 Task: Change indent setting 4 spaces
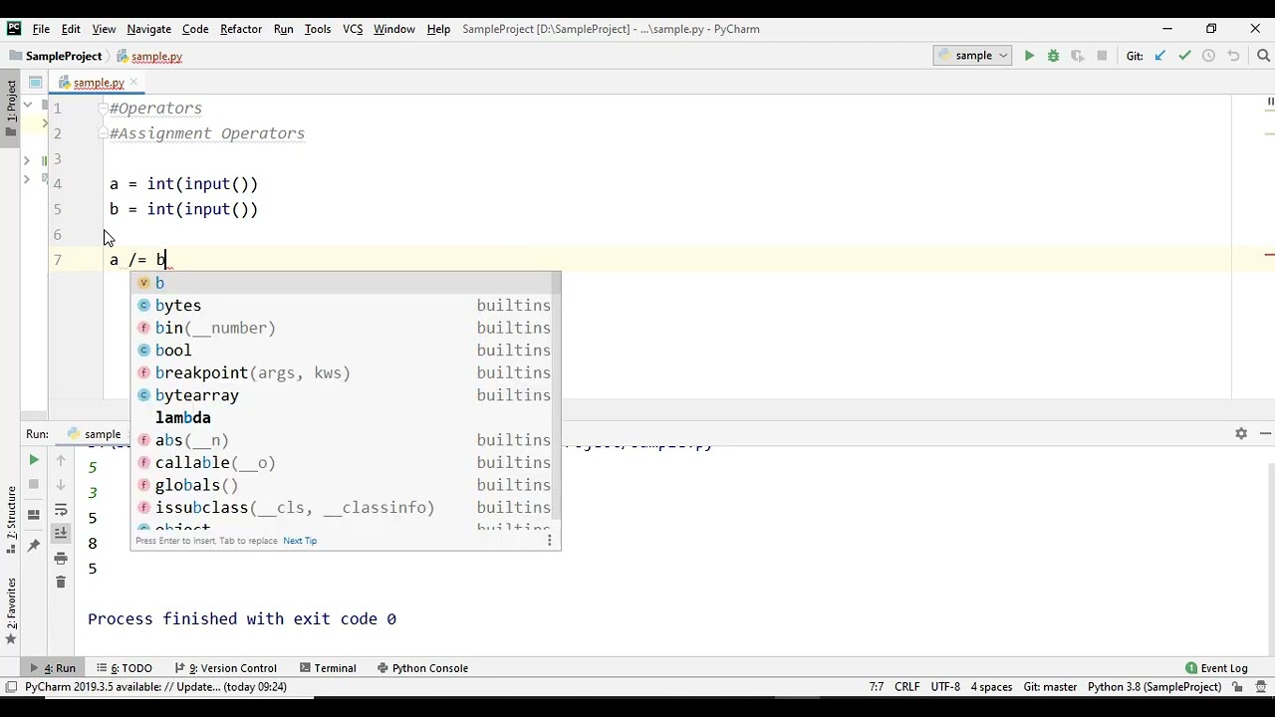(991, 687)
